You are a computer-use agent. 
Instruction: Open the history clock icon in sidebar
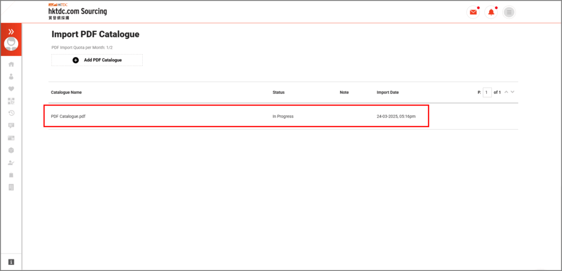(11, 113)
